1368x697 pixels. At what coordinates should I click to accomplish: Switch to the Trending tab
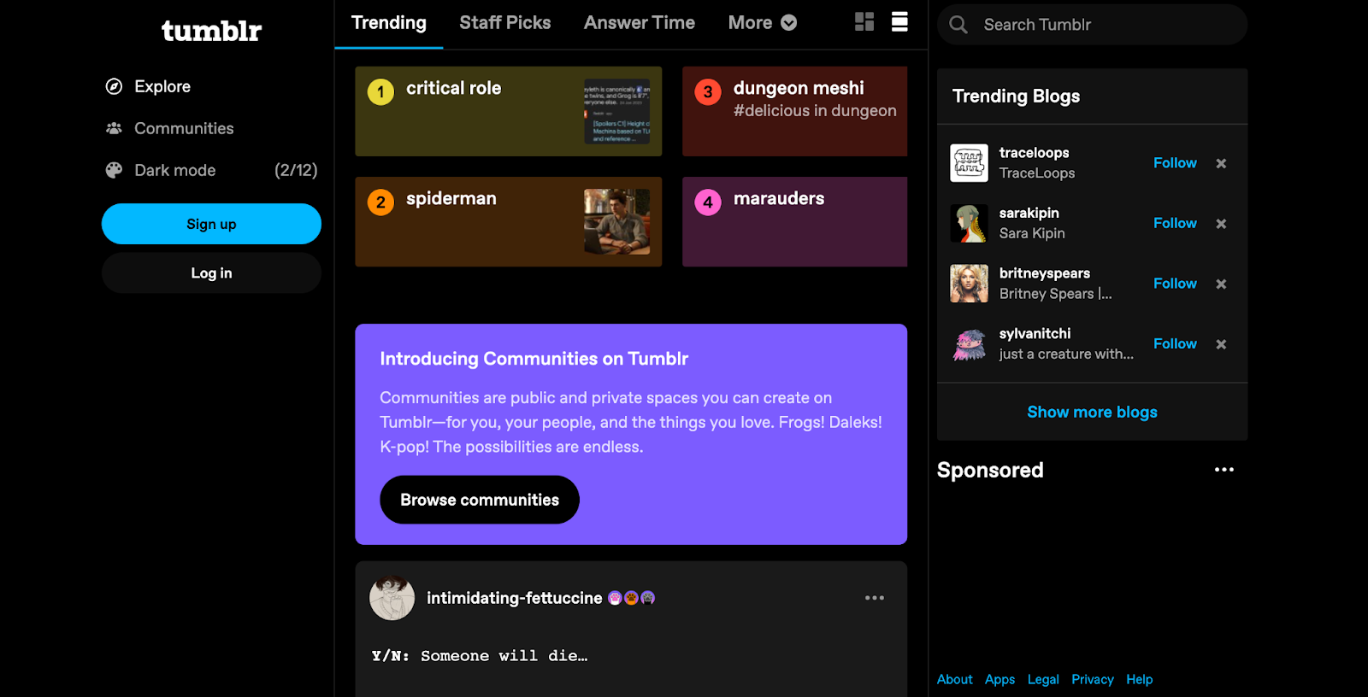(x=389, y=23)
